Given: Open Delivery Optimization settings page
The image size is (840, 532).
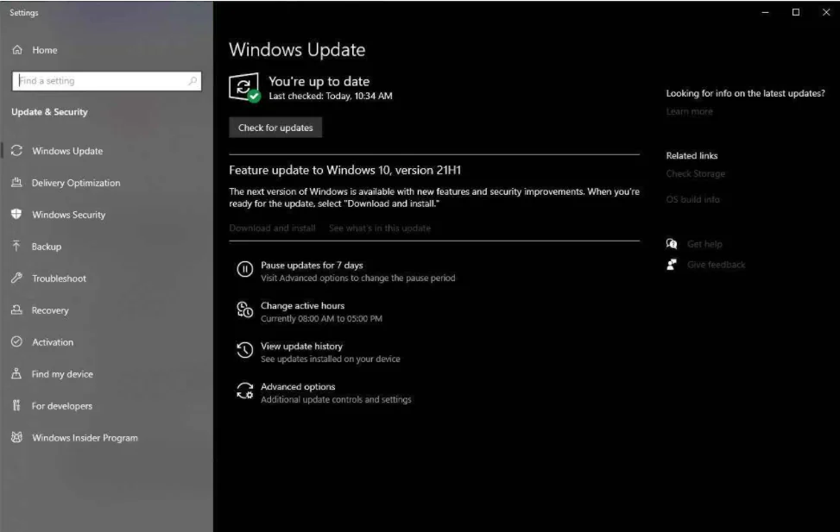Looking at the screenshot, I should pos(76,183).
